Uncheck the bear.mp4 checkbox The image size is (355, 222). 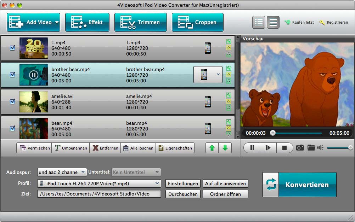12,128
